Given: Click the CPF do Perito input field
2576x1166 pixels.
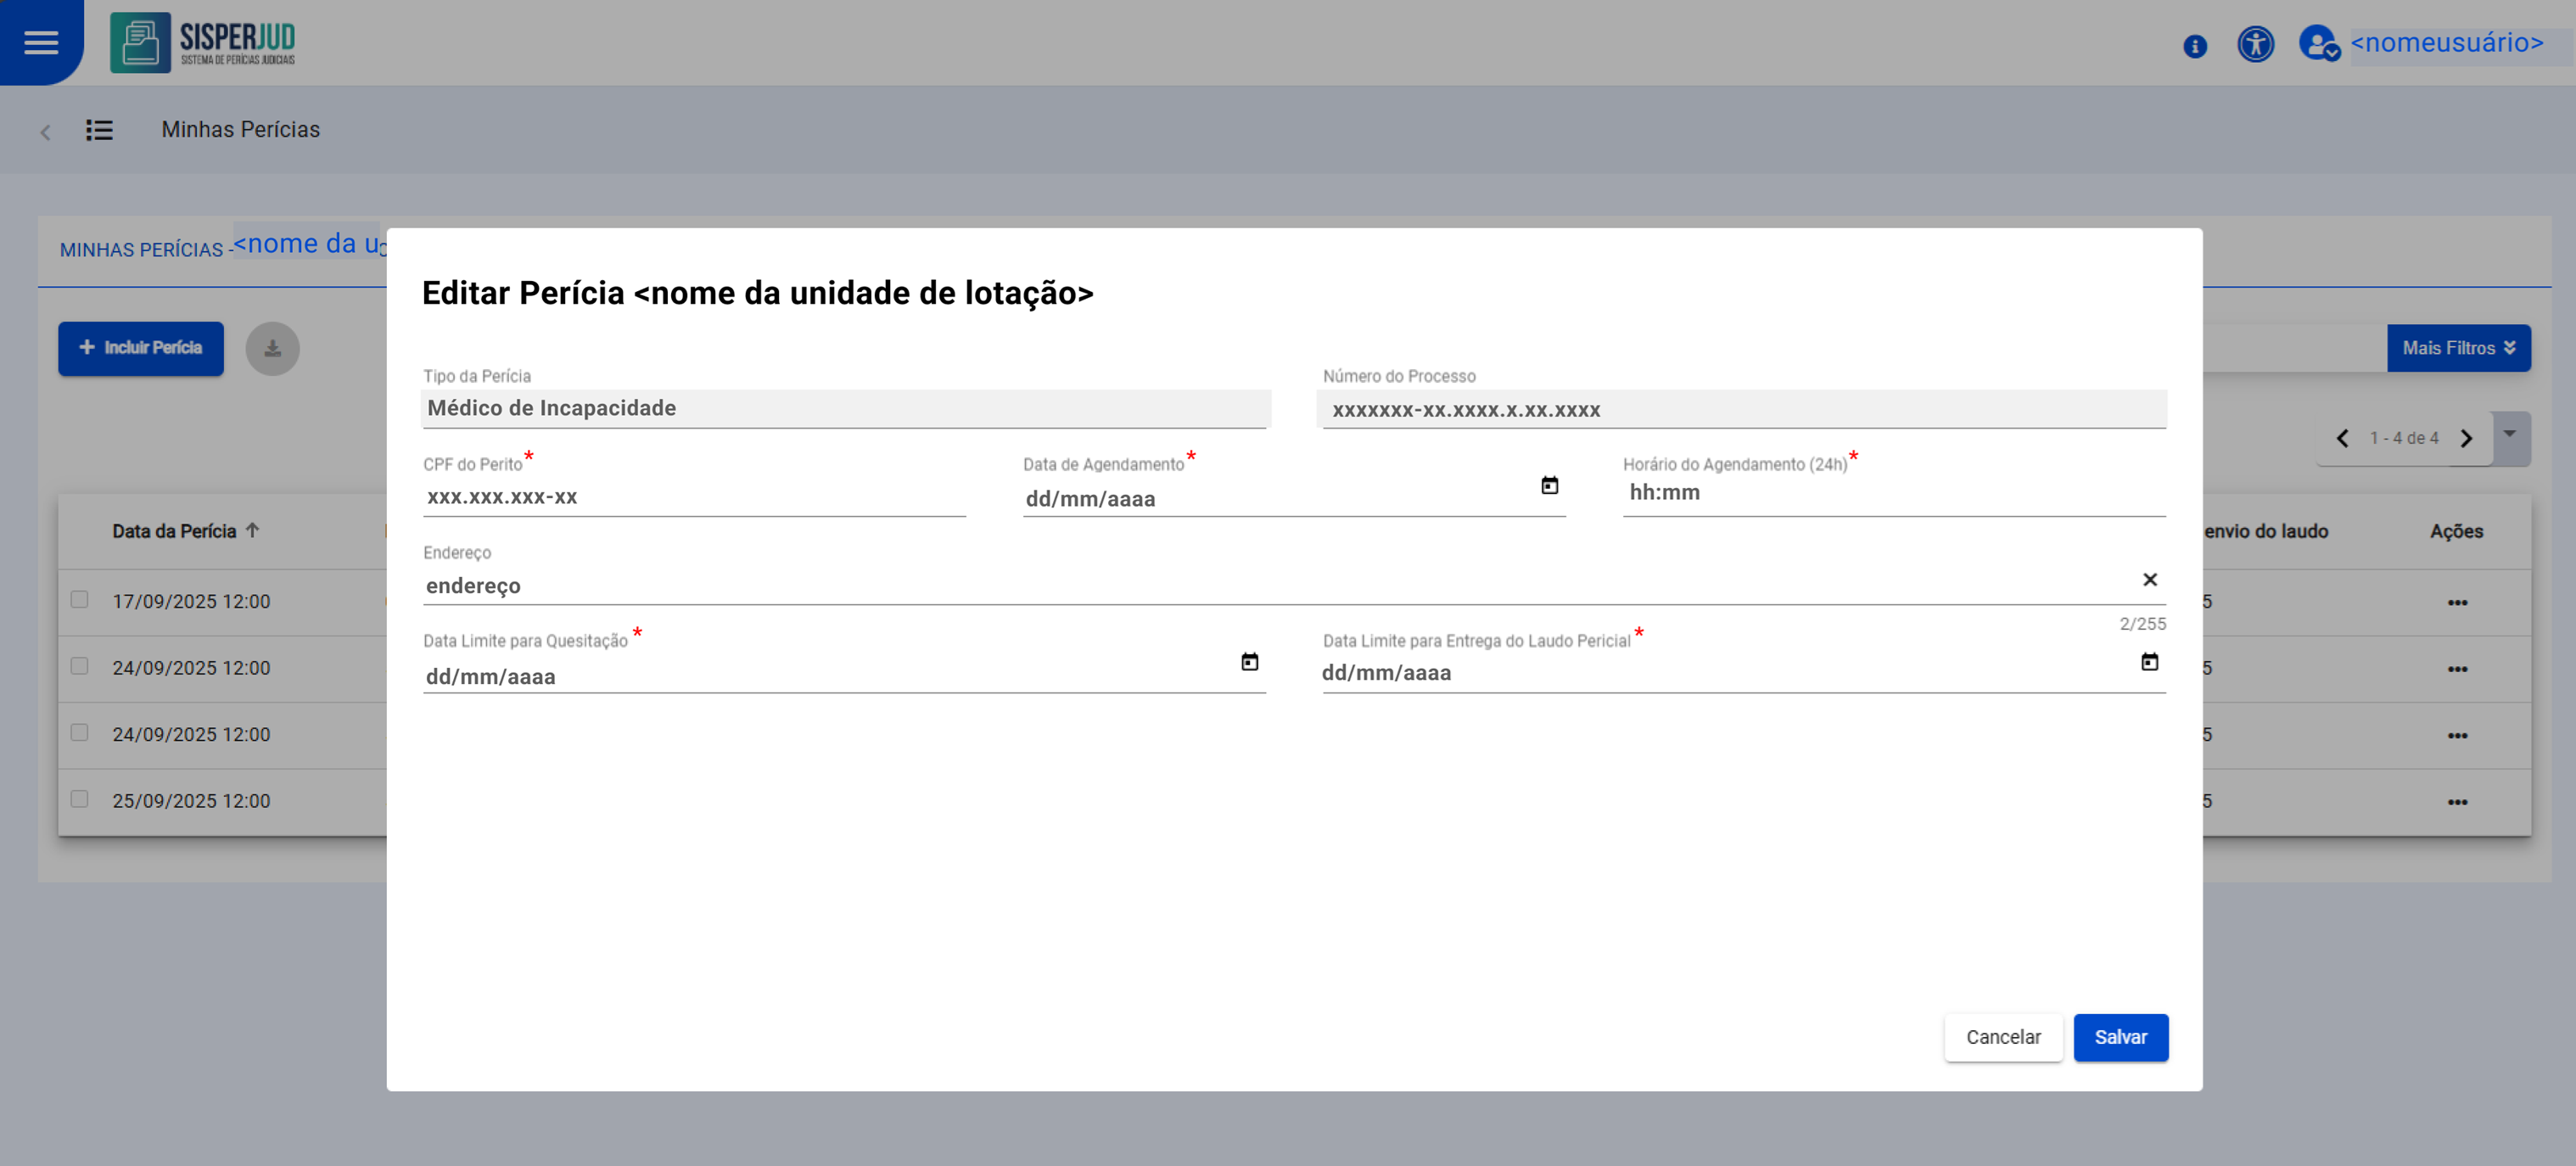Looking at the screenshot, I should coord(693,497).
